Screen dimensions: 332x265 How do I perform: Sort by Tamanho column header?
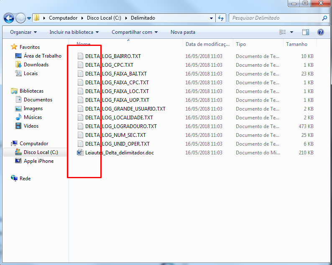pos(300,44)
